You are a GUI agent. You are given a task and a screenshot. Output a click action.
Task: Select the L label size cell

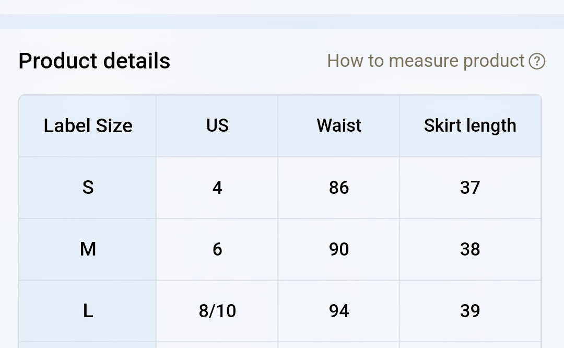pos(88,311)
